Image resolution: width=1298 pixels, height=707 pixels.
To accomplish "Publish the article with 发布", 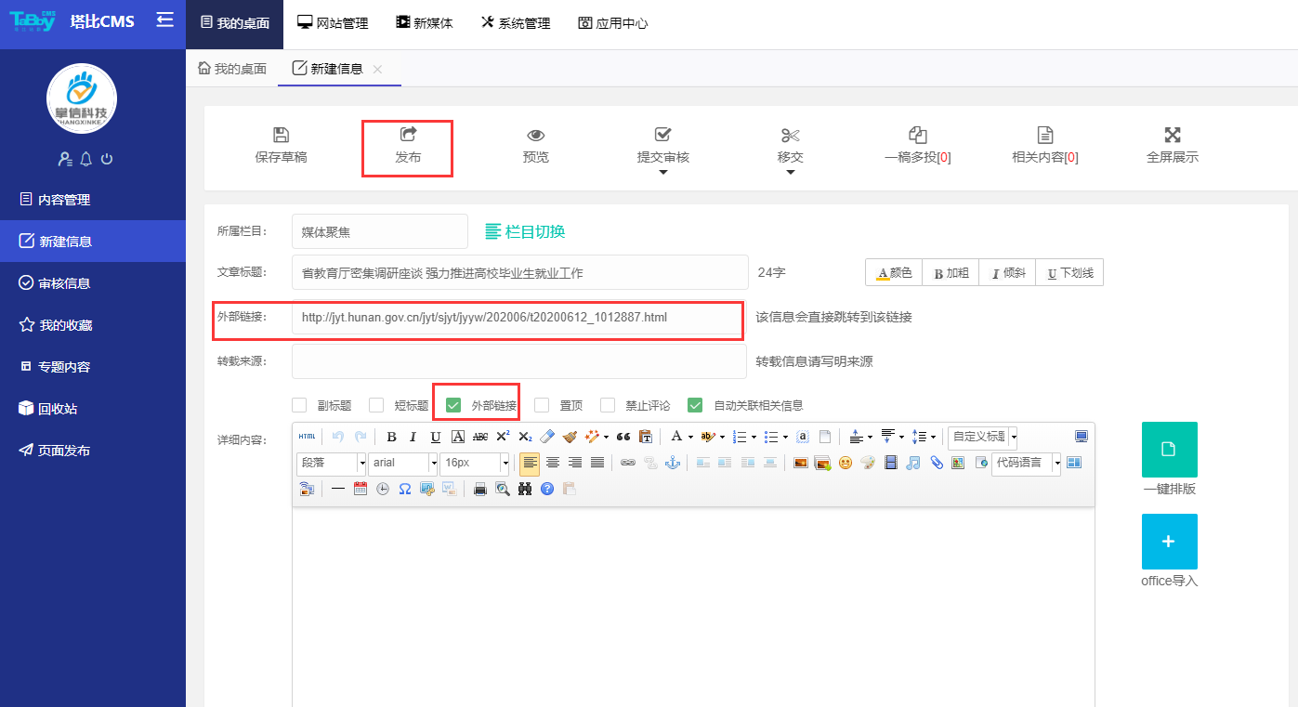I will [408, 147].
